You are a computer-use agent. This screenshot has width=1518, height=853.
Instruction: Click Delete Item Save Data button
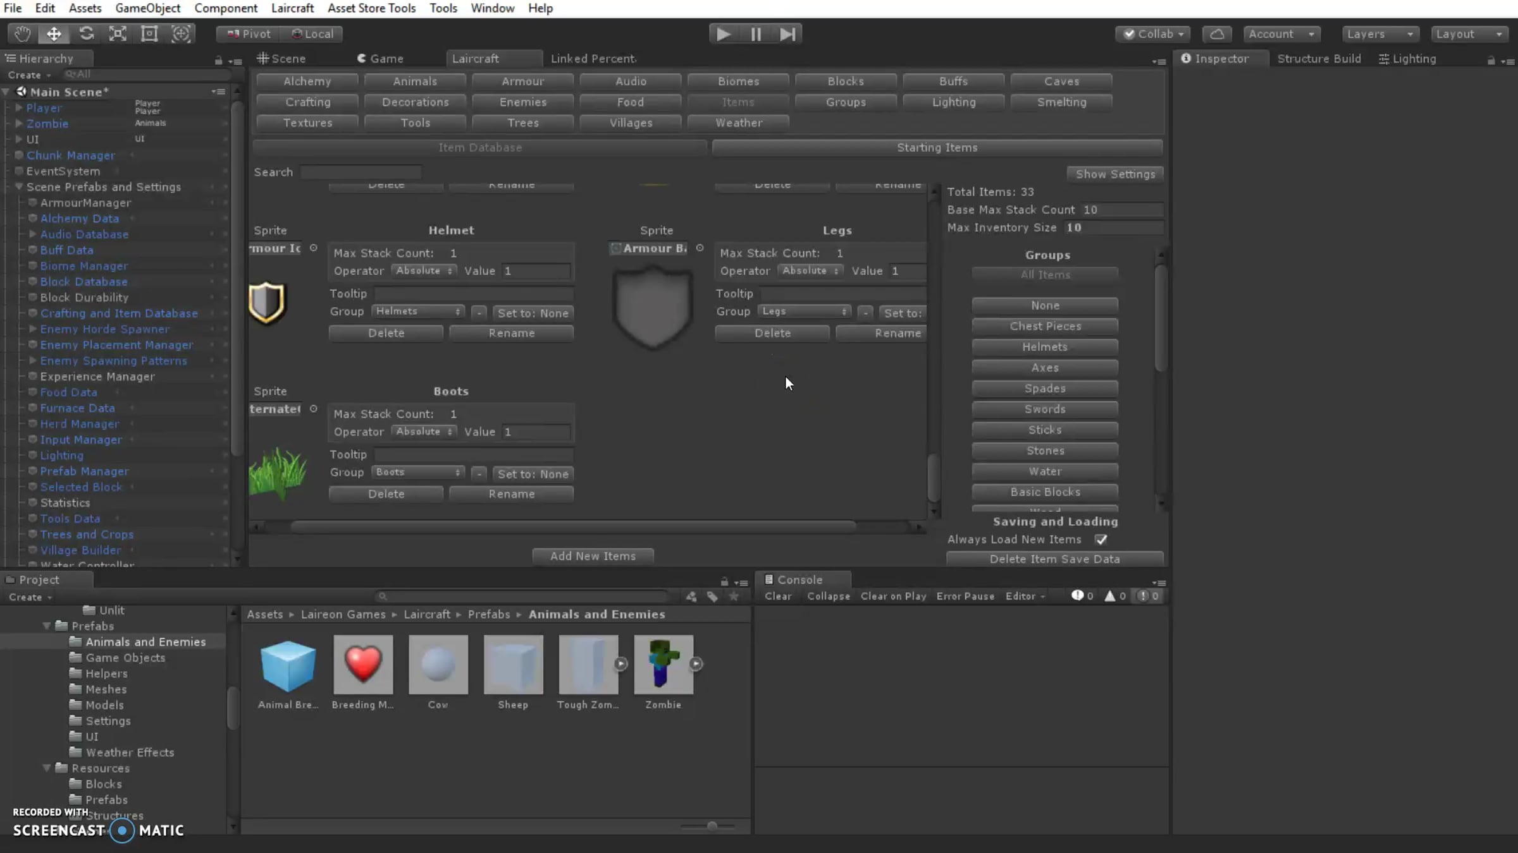coord(1054,559)
